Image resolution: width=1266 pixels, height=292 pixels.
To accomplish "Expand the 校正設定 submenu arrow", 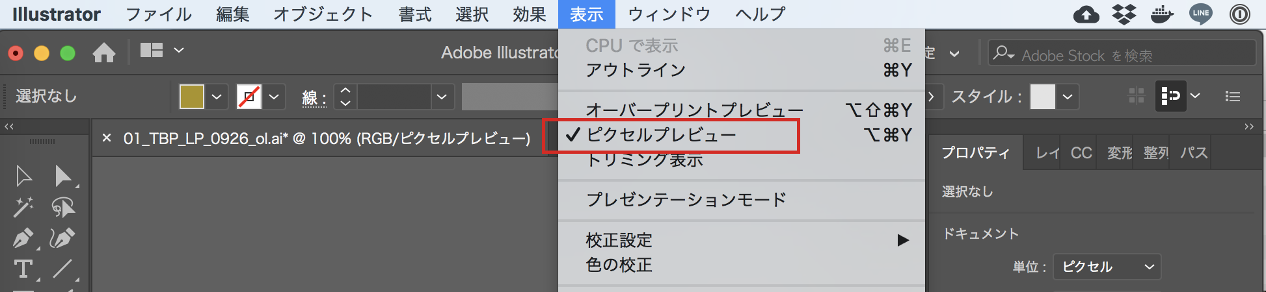I will pos(903,240).
